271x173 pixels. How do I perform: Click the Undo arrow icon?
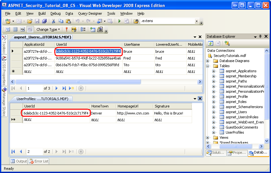(x=78, y=21)
